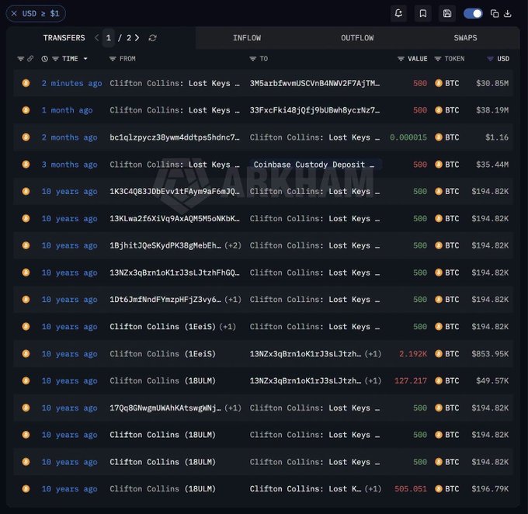The width and height of the screenshot is (528, 514).
Task: Click the value 127.217
Action: (411, 380)
